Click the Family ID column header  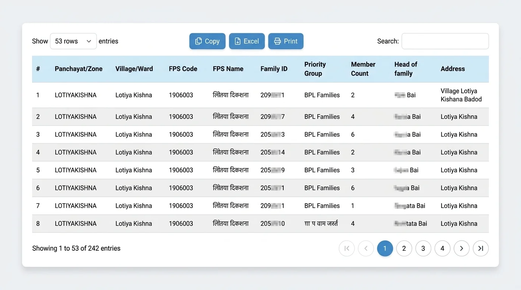(274, 69)
